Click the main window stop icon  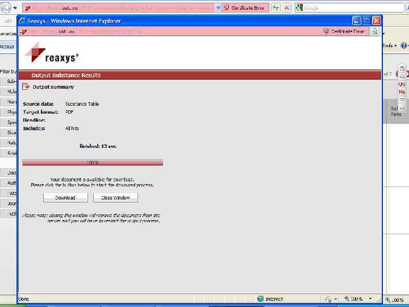pyautogui.click(x=287, y=8)
